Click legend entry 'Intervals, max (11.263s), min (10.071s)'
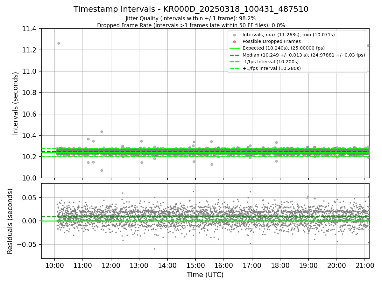This screenshot has height=286, width=382. pyautogui.click(x=289, y=35)
